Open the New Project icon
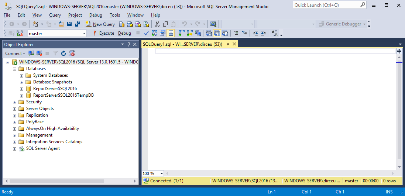 point(36,24)
